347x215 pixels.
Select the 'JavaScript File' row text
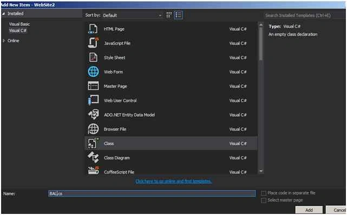click(x=117, y=43)
